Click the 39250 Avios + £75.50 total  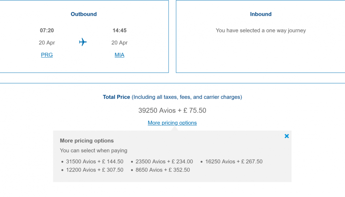pyautogui.click(x=172, y=110)
